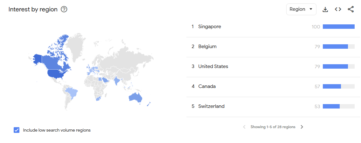Click India on the world map

[x=117, y=81]
